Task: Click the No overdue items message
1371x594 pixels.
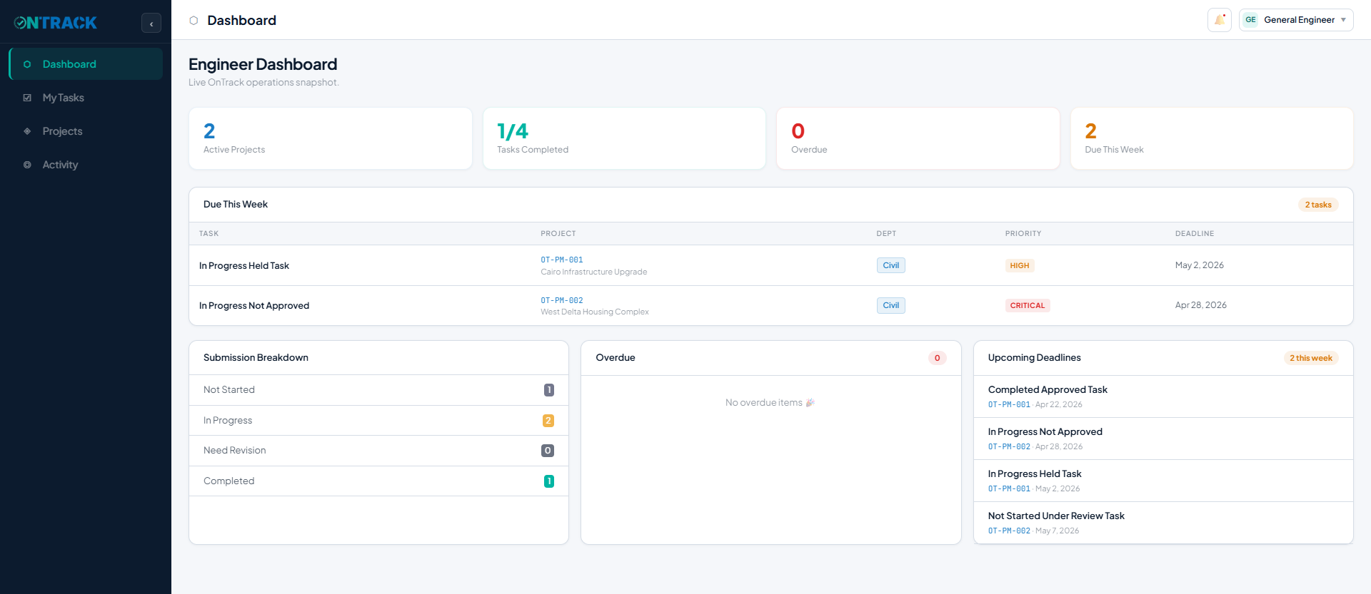Action: click(x=770, y=403)
